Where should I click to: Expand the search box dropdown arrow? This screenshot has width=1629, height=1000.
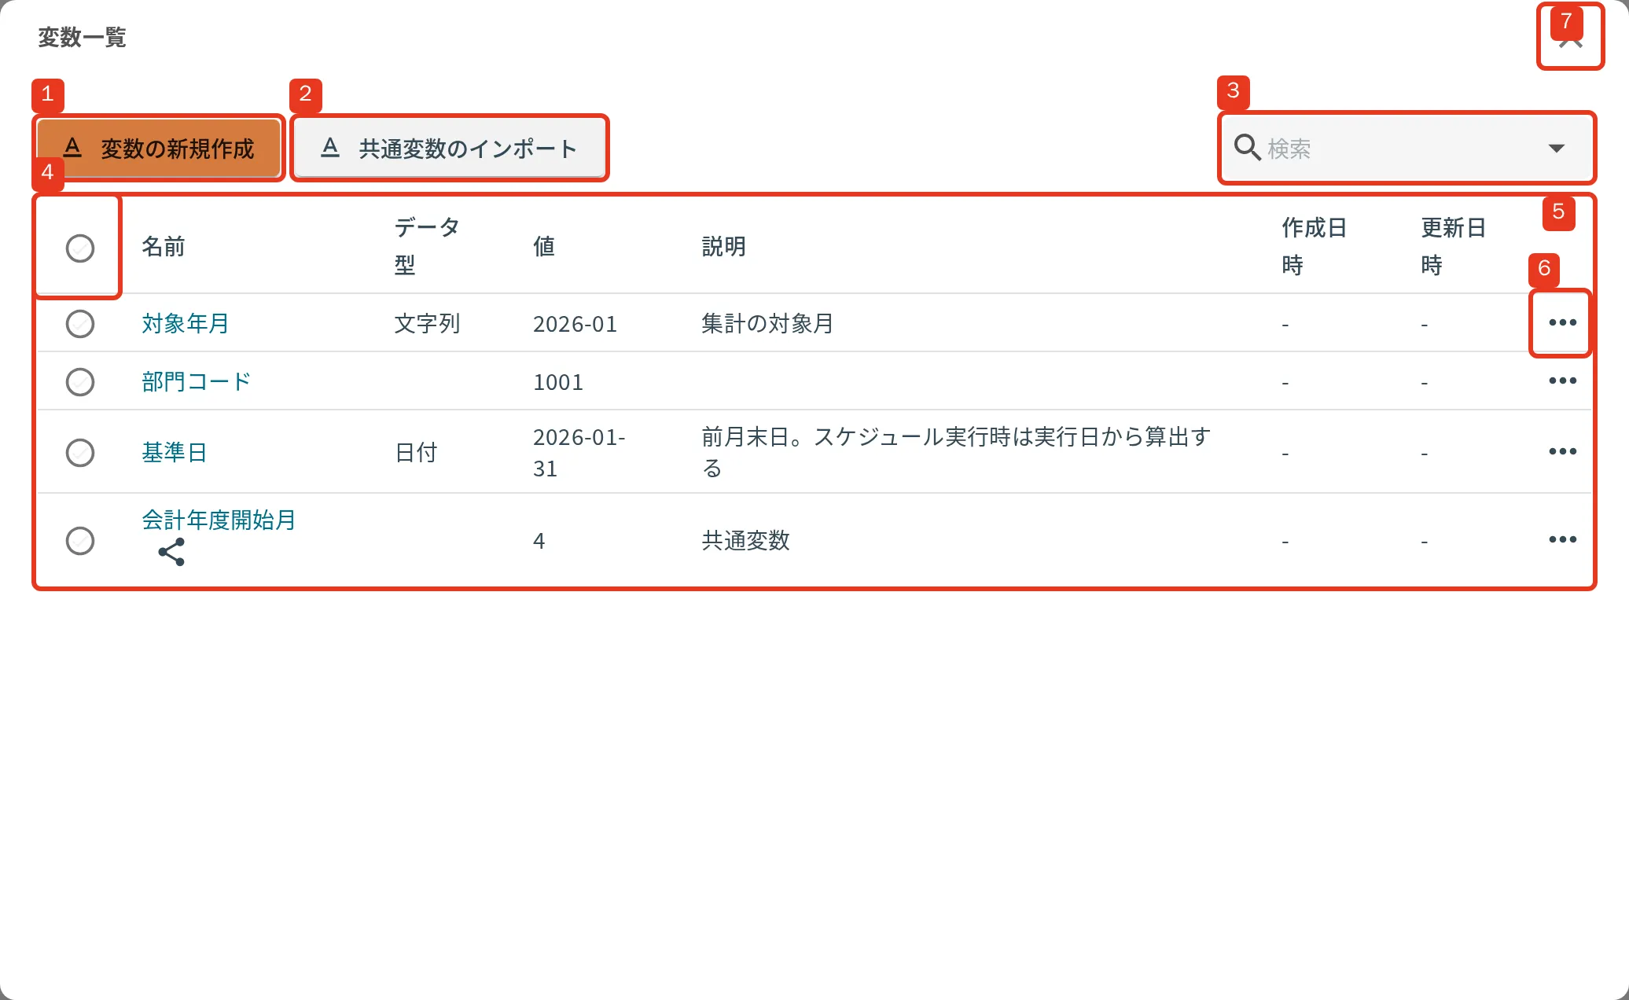[1556, 148]
